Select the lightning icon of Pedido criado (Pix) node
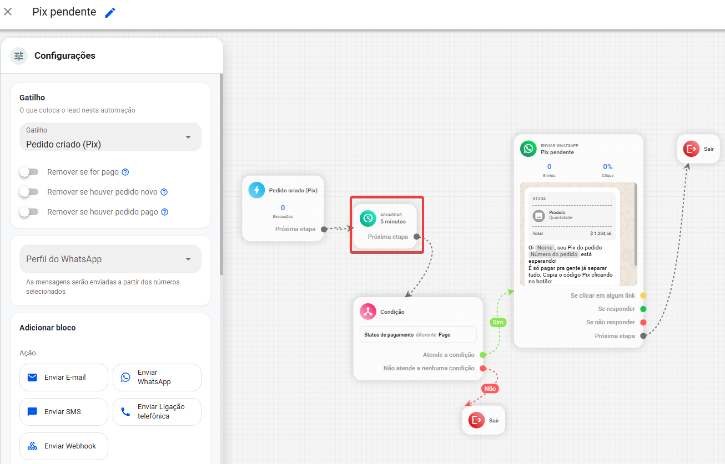 point(256,190)
